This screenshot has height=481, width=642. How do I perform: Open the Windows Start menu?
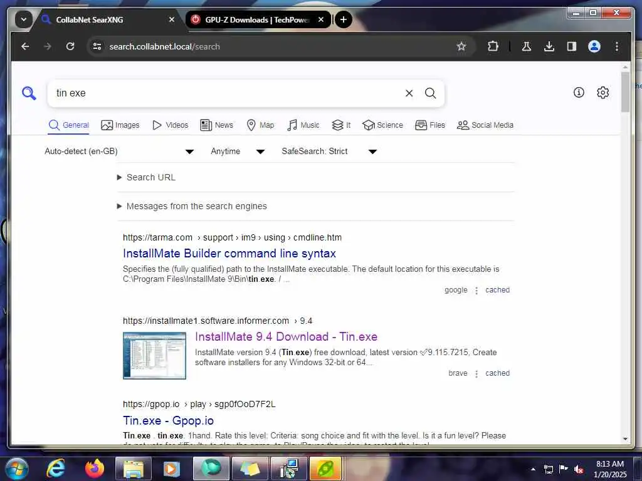point(16,468)
